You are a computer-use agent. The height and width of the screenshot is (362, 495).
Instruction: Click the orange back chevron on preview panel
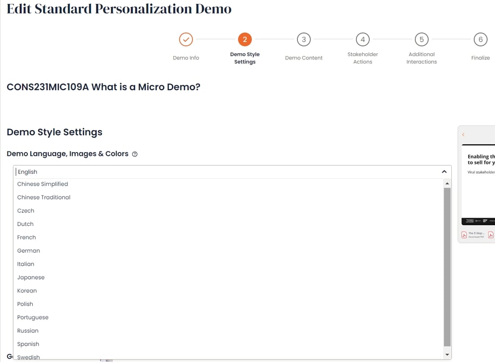463,134
